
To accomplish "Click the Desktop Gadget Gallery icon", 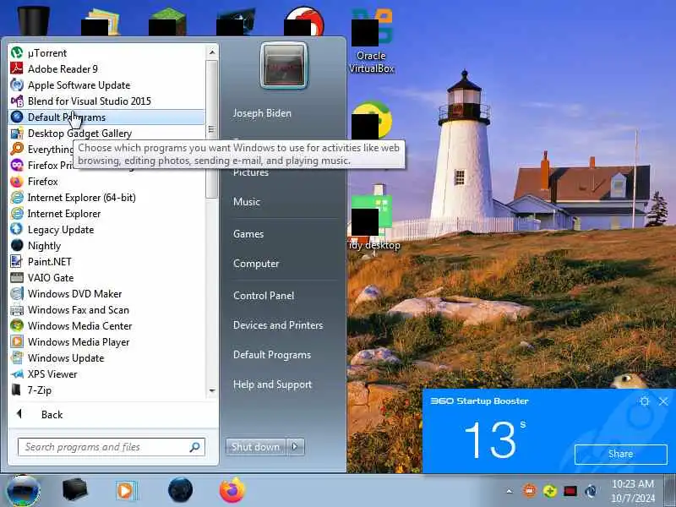I will pyautogui.click(x=17, y=134).
